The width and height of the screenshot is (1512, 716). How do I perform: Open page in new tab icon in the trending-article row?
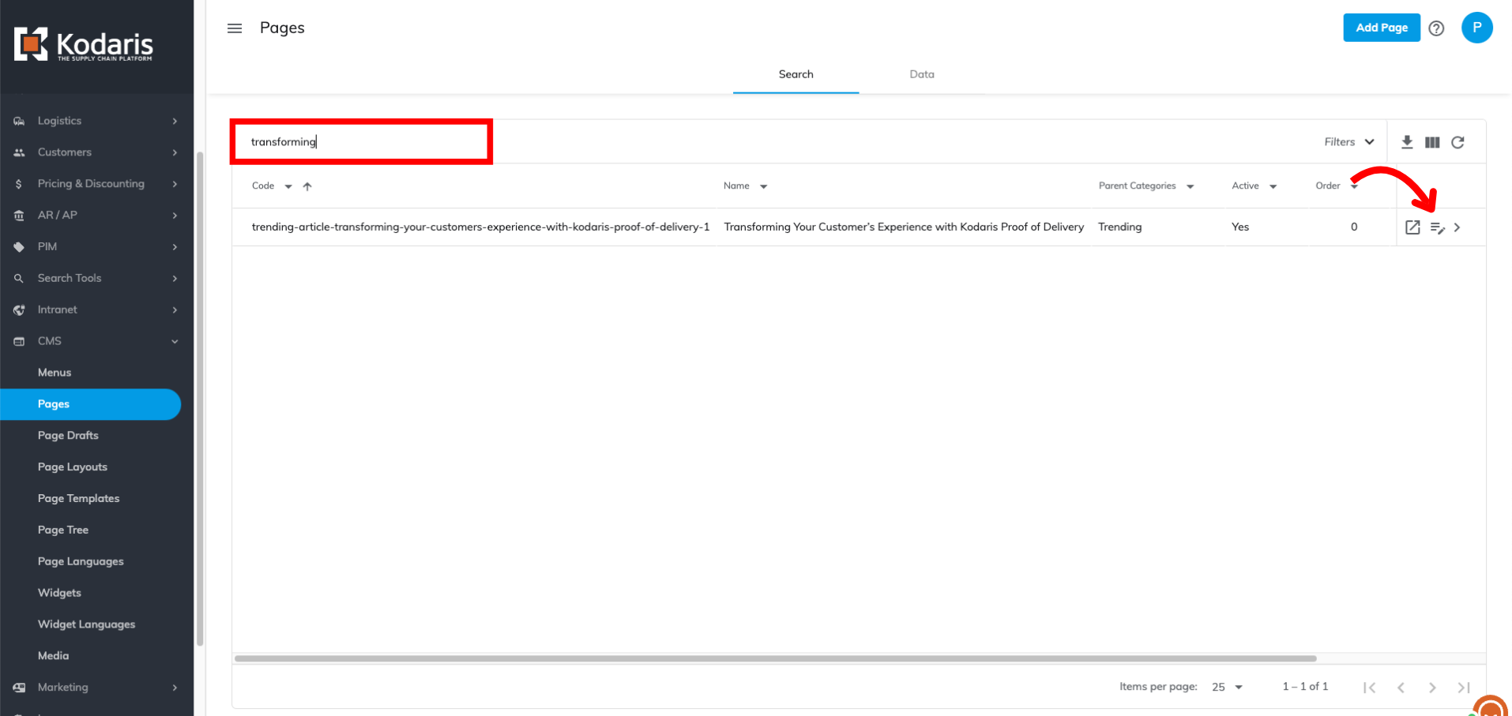point(1412,227)
